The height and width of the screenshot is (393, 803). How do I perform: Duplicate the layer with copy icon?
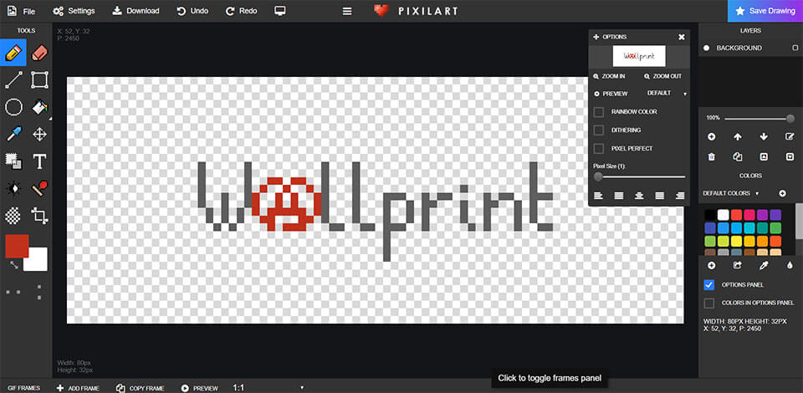(x=738, y=157)
